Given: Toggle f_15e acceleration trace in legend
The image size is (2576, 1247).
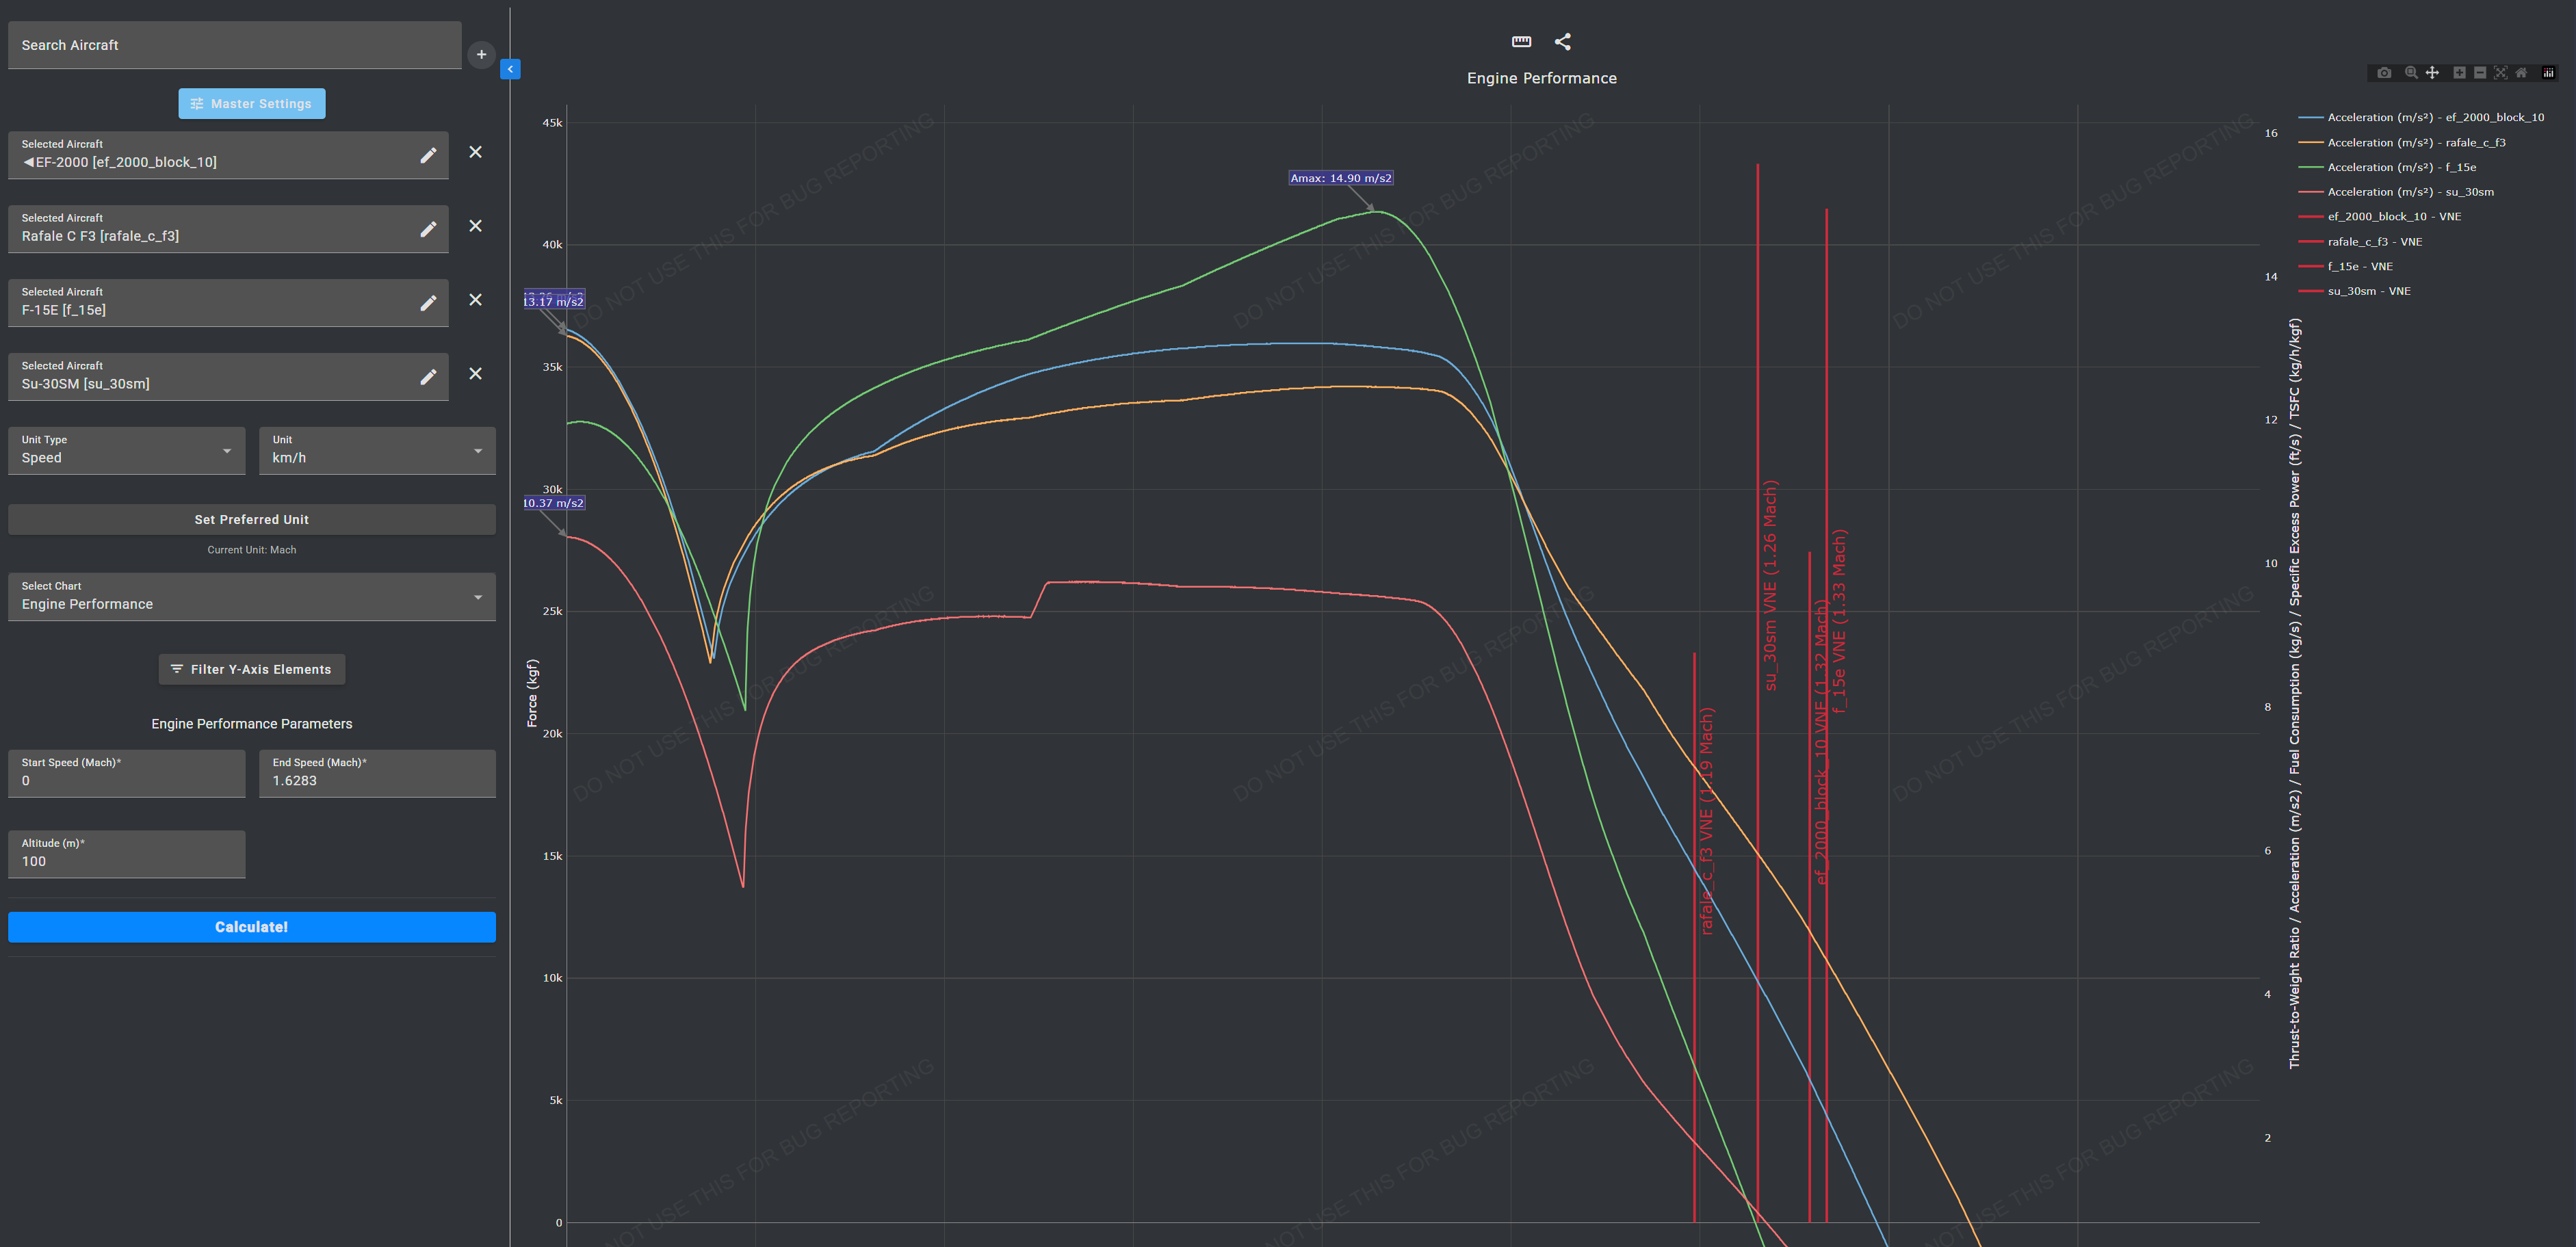Looking at the screenshot, I should (x=2400, y=167).
